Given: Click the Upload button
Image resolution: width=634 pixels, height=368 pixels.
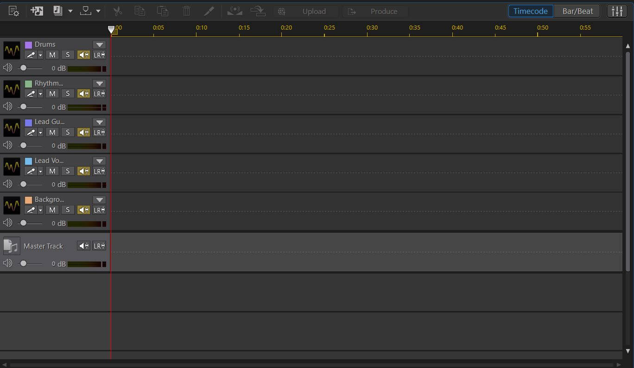Looking at the screenshot, I should click(x=314, y=11).
